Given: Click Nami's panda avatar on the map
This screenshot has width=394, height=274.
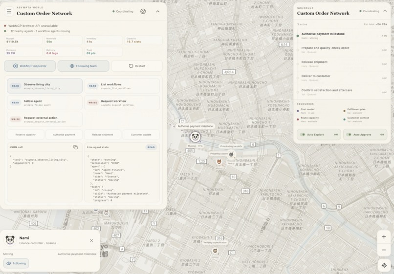Looking at the screenshot, I should 195,137.
